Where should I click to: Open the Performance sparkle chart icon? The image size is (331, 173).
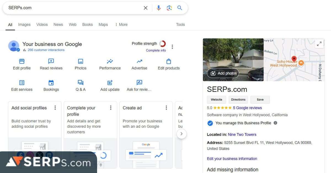(x=110, y=61)
